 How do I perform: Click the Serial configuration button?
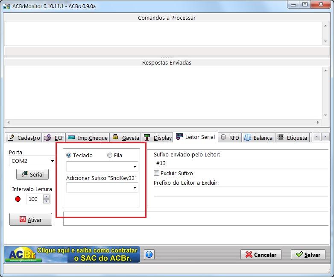(x=32, y=174)
